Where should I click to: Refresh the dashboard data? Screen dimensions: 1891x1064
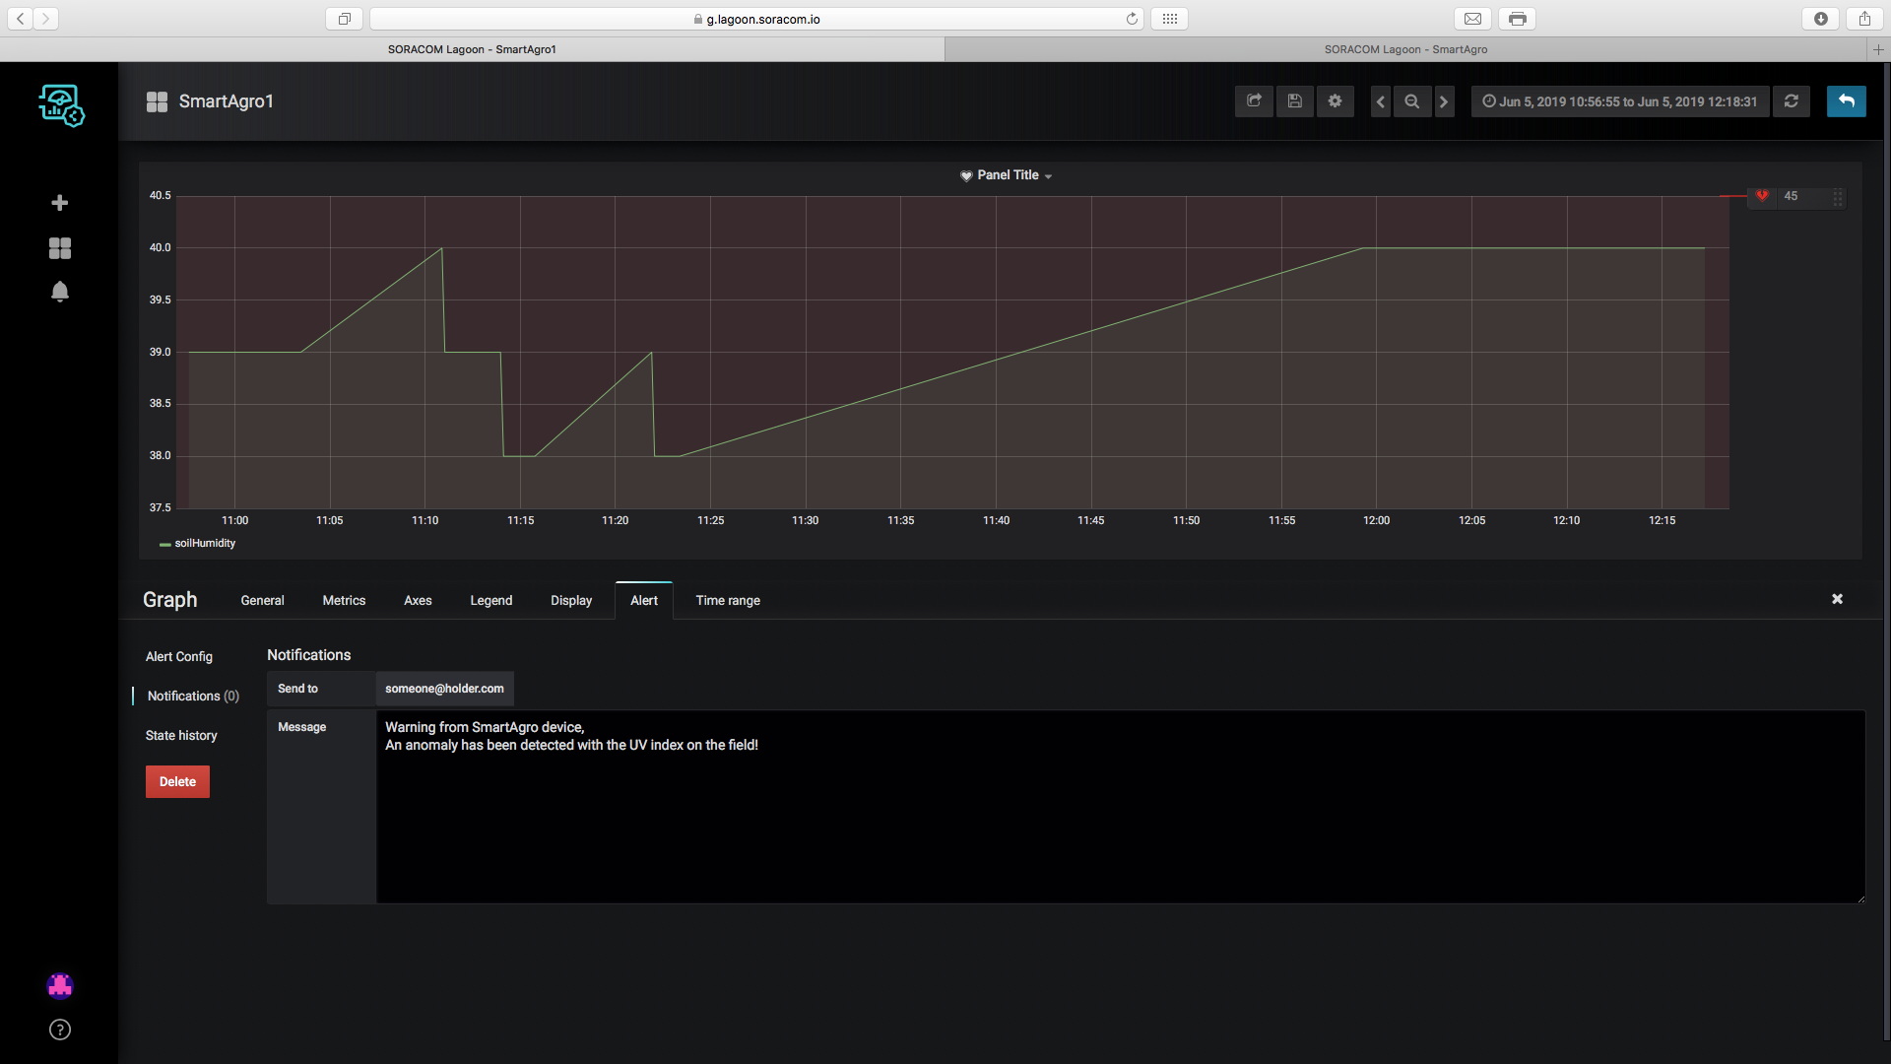(1791, 101)
